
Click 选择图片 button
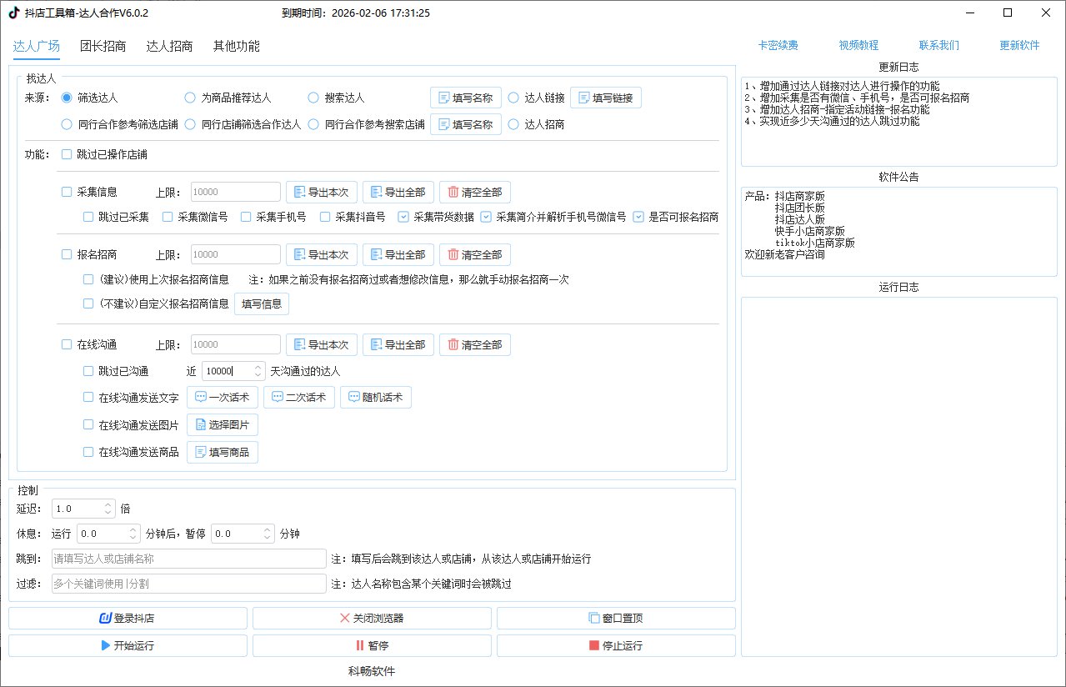coord(223,424)
